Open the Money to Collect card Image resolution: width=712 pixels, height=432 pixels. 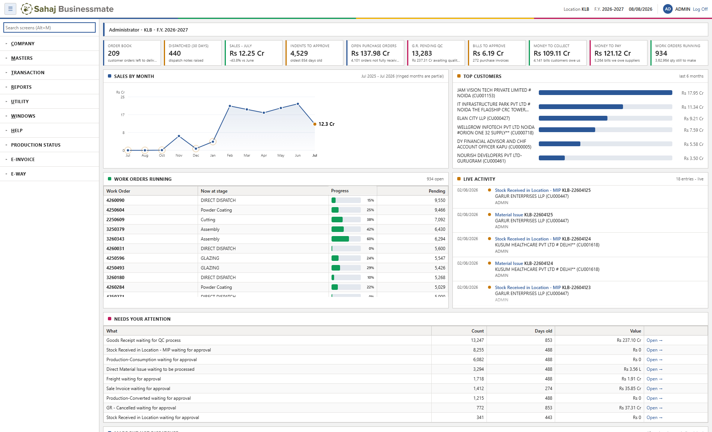point(558,53)
